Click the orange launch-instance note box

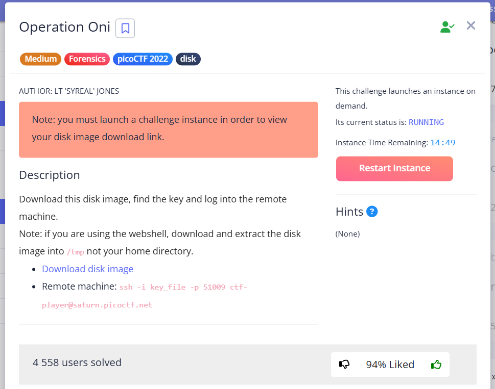coord(168,129)
